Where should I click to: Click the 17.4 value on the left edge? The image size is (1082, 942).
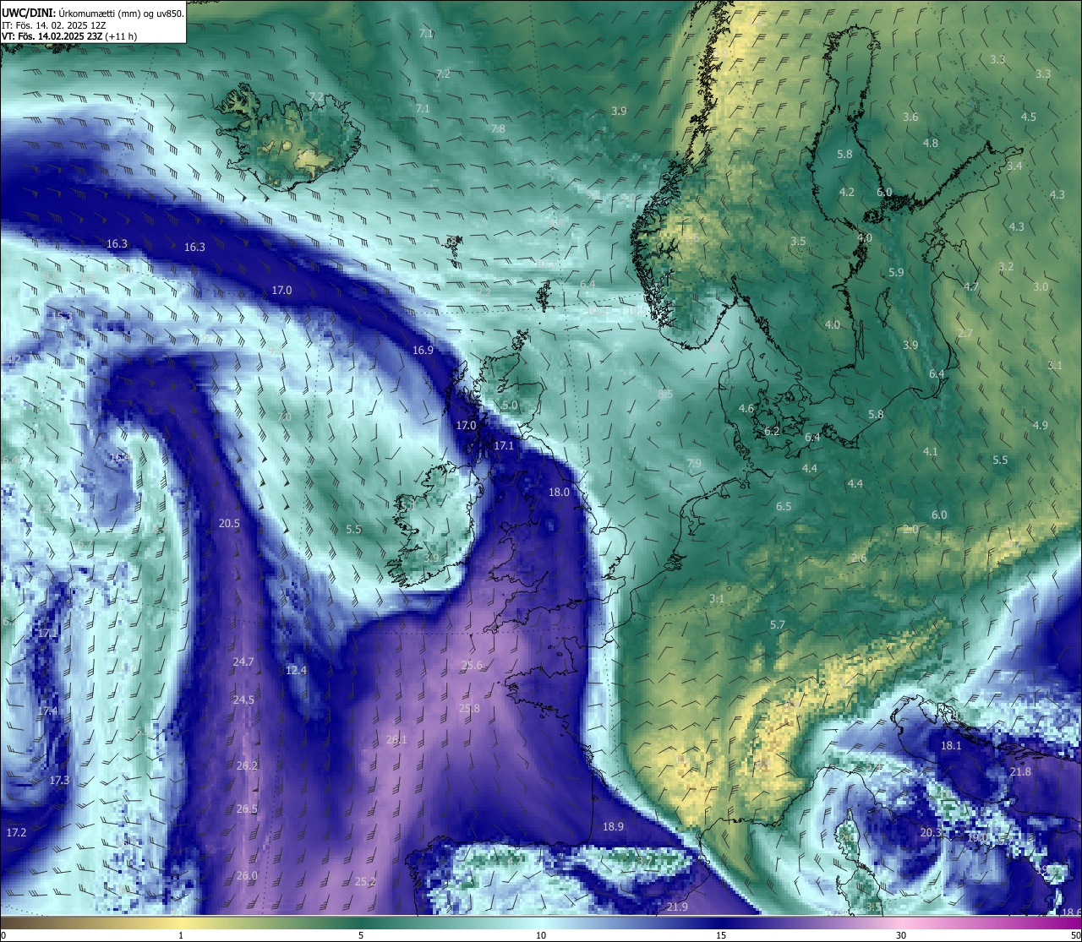[48, 711]
